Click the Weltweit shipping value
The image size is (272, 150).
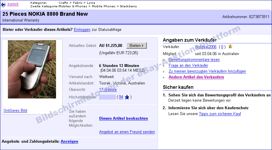coord(106,77)
